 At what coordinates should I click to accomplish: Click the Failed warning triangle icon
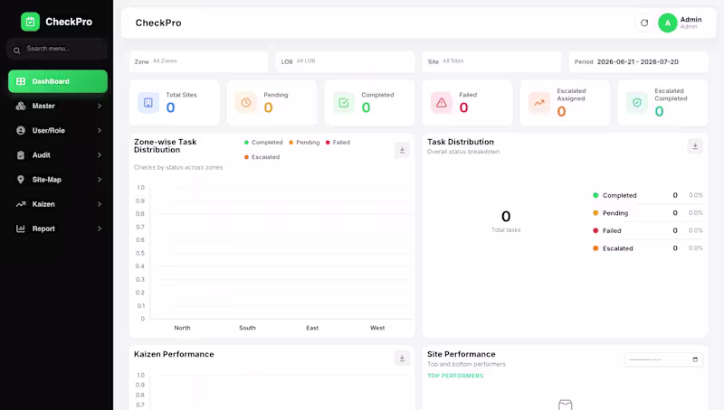click(442, 103)
